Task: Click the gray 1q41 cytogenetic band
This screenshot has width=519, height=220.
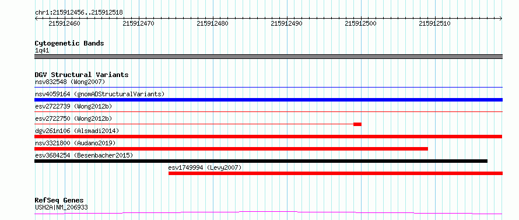Action: tap(268, 57)
